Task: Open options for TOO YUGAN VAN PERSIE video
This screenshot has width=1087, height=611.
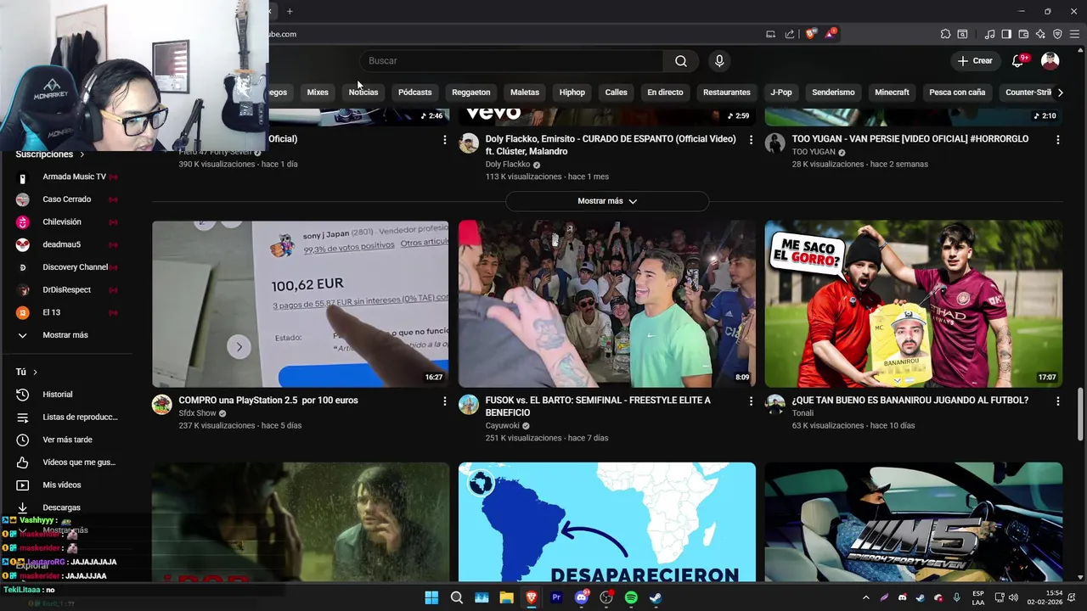Action: click(1057, 139)
